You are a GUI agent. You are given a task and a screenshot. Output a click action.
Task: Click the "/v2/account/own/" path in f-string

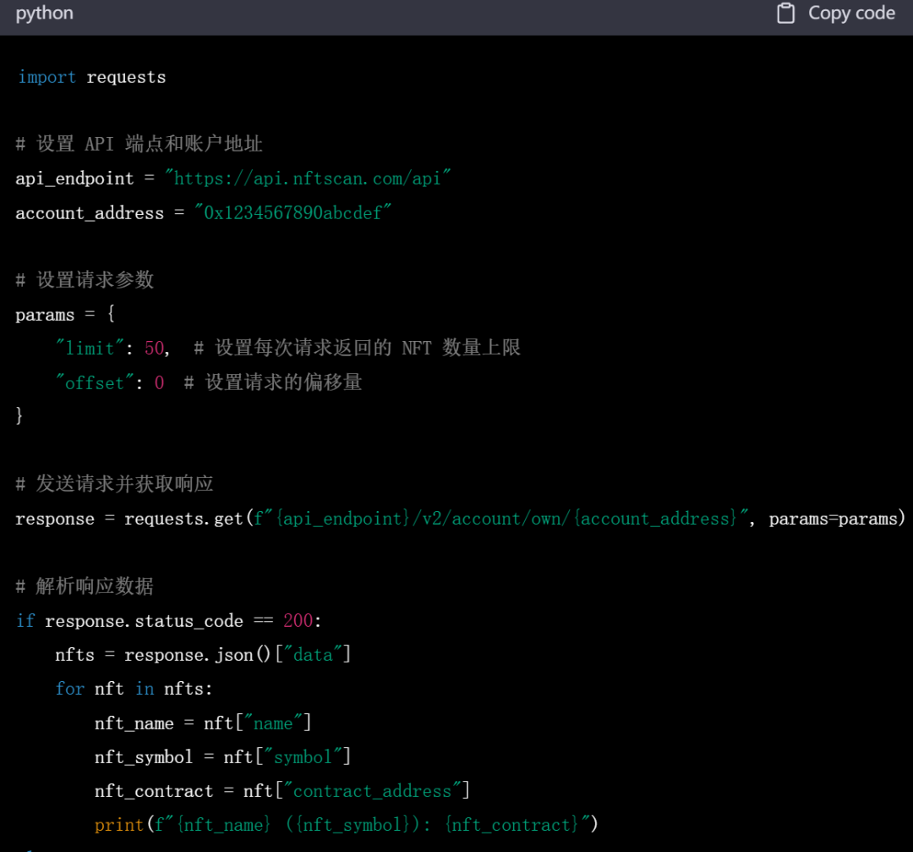(x=491, y=519)
